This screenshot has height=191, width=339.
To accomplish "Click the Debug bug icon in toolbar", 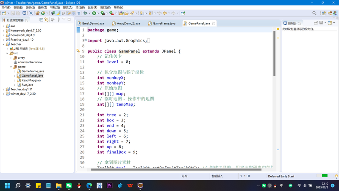I will pyautogui.click(x=86, y=13).
